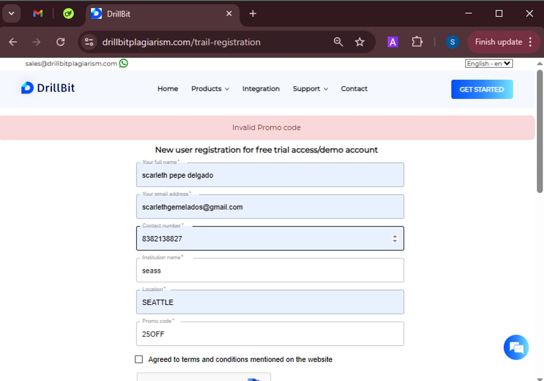Screen dimensions: 544x381
Task: Open the green pinned tab icon
Action: [68, 14]
